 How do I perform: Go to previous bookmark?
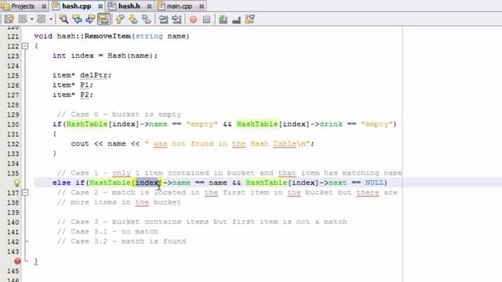tap(120, 19)
